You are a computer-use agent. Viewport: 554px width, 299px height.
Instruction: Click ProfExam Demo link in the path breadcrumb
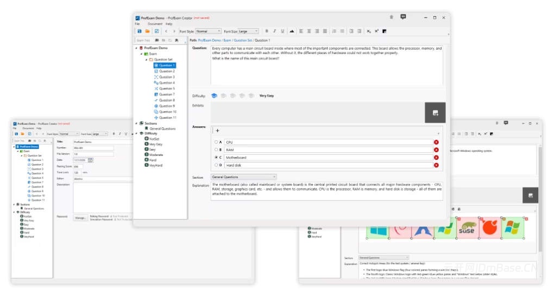point(209,41)
